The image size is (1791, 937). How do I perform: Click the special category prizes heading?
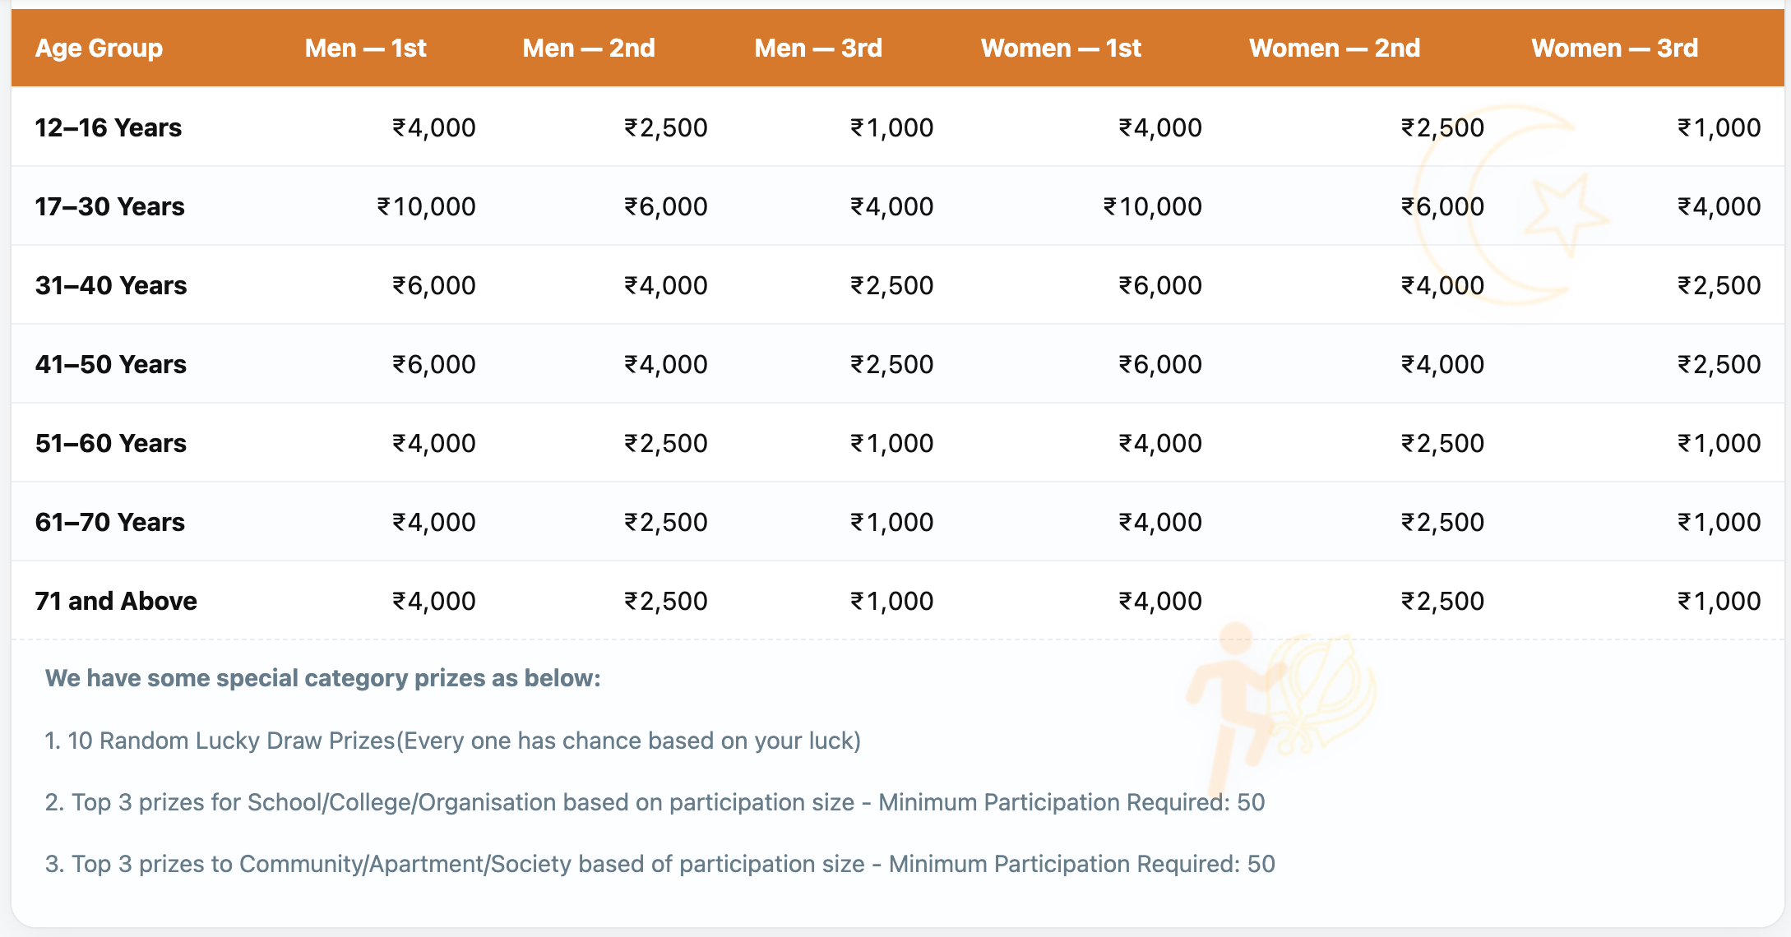pos(322,678)
